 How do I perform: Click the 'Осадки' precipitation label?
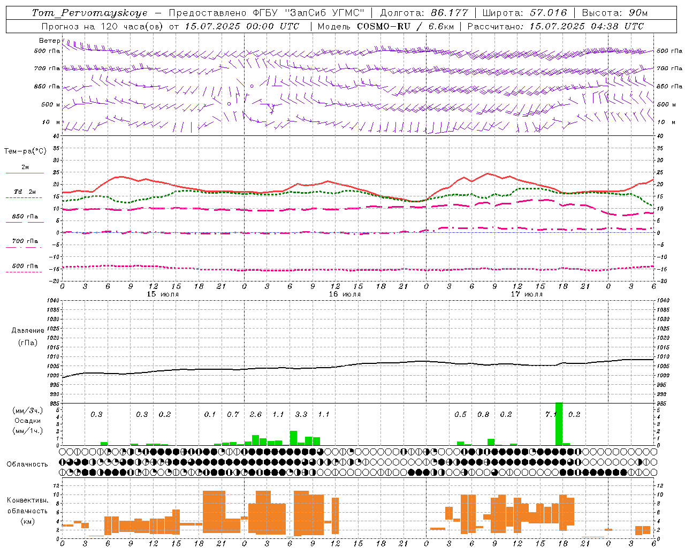(28, 421)
